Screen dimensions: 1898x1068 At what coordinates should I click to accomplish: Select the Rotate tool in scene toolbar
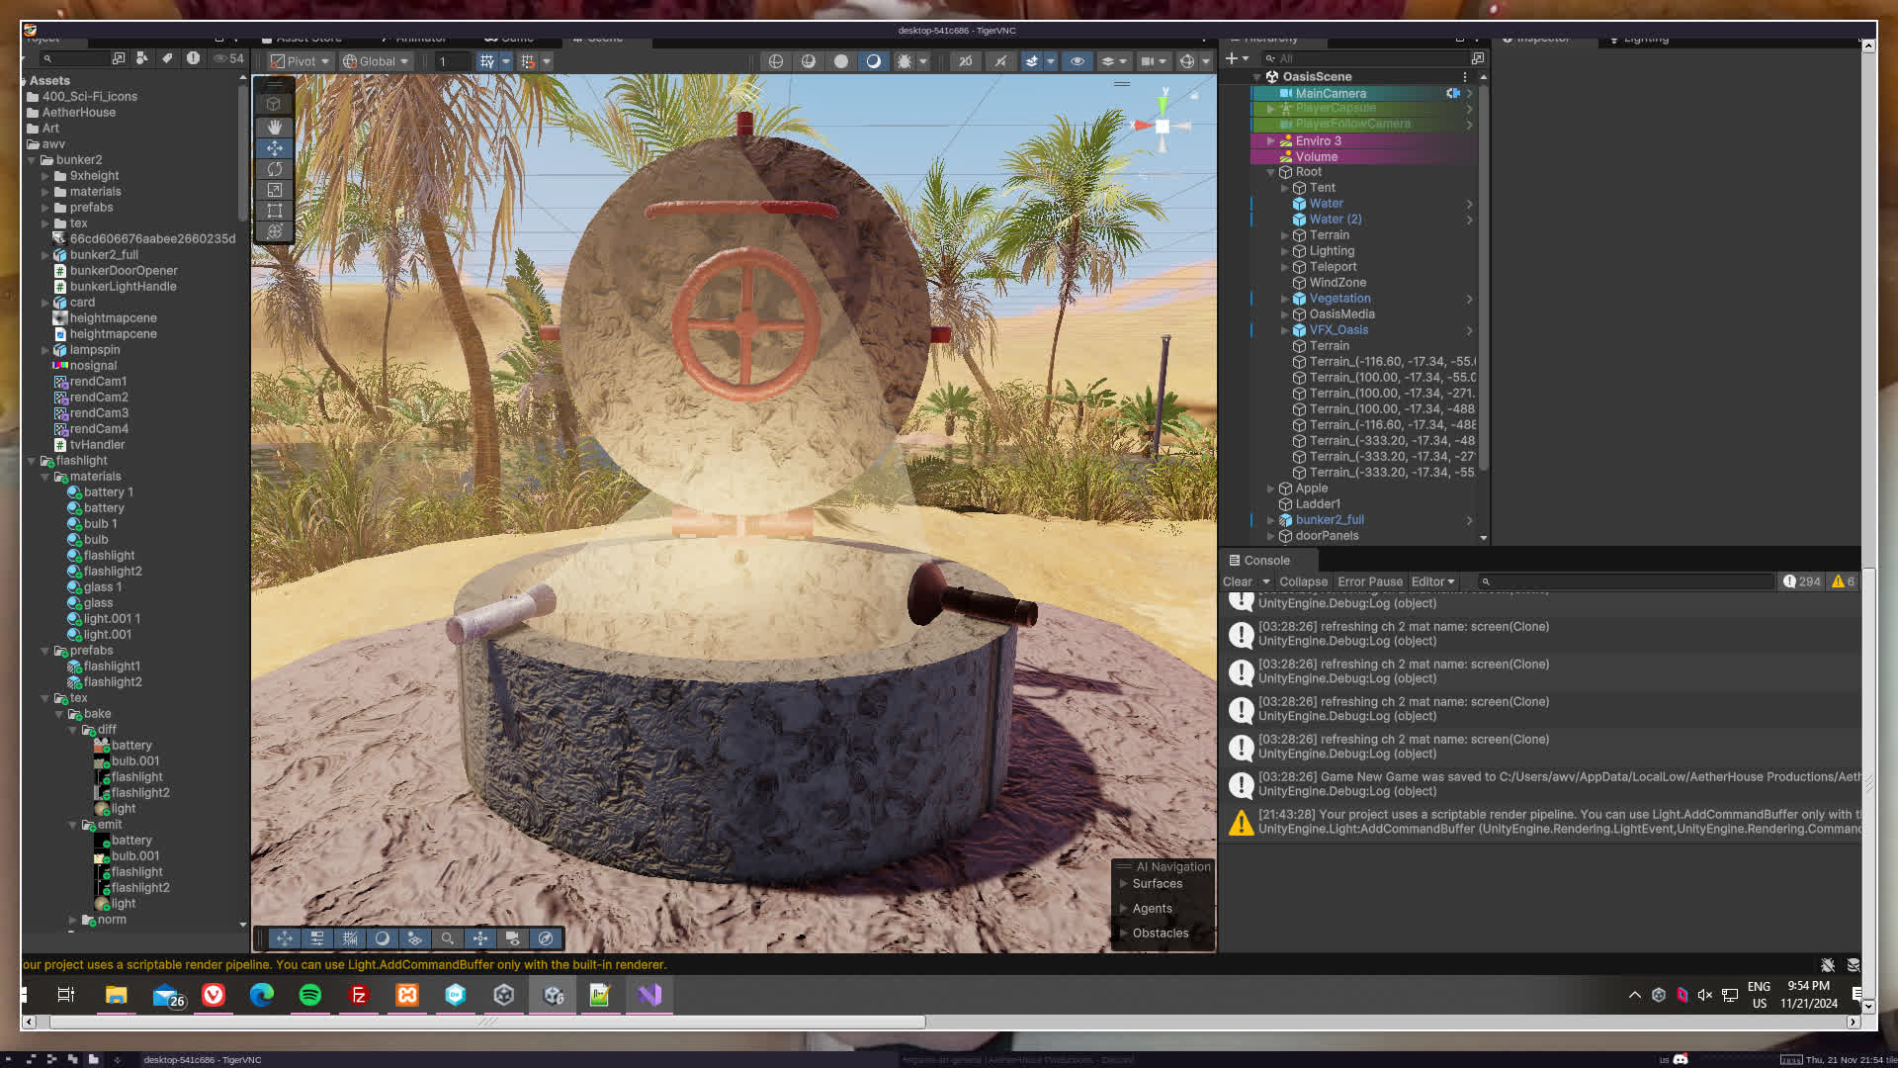(275, 169)
